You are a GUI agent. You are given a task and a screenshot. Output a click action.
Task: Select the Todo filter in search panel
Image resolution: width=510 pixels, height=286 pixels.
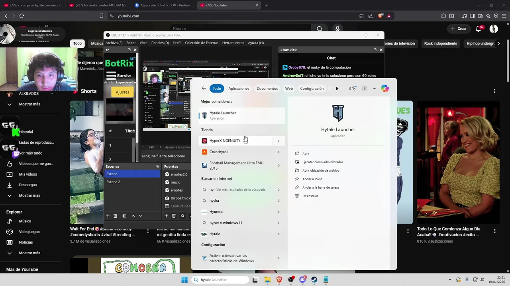coord(217,89)
